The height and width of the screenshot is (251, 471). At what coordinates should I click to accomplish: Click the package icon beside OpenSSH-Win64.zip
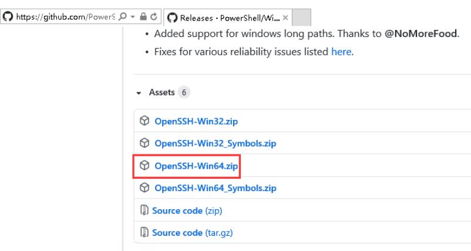144,165
